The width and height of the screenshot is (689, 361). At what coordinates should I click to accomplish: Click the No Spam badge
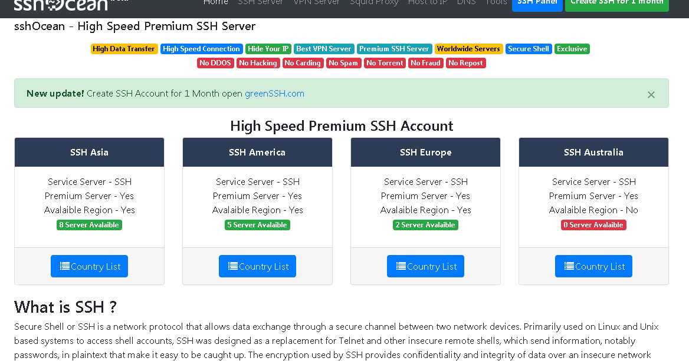coord(344,63)
